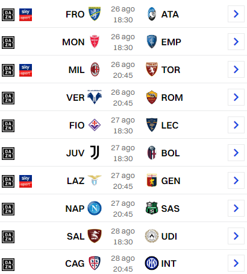Image resolution: width=247 pixels, height=274 pixels.
Task: Select the Juventus logo
Action: coord(95,153)
